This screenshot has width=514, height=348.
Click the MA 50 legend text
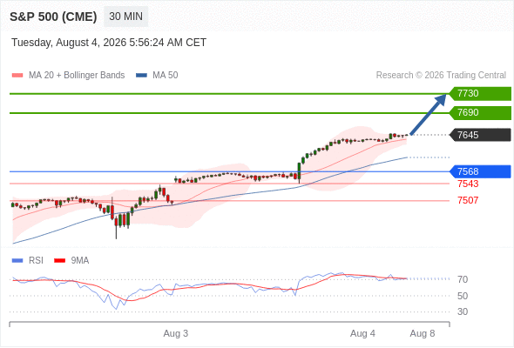coord(166,76)
